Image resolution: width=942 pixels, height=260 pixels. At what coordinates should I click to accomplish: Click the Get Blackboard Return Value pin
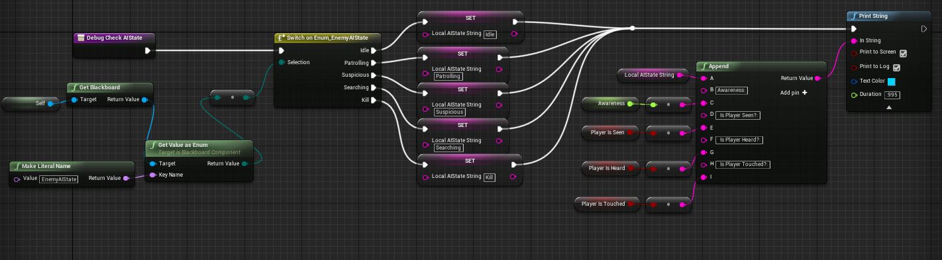click(144, 100)
